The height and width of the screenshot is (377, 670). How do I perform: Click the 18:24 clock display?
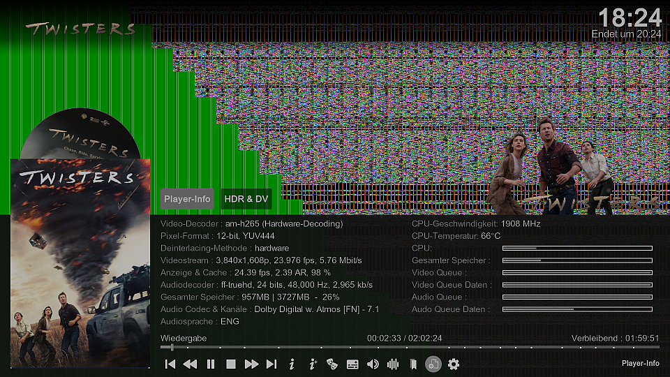click(630, 18)
